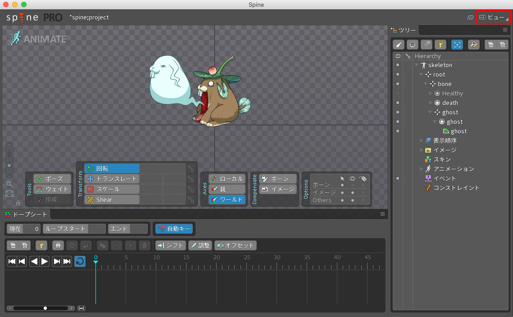Click the fit-to-view frame icon
The image size is (513, 317).
click(9, 194)
